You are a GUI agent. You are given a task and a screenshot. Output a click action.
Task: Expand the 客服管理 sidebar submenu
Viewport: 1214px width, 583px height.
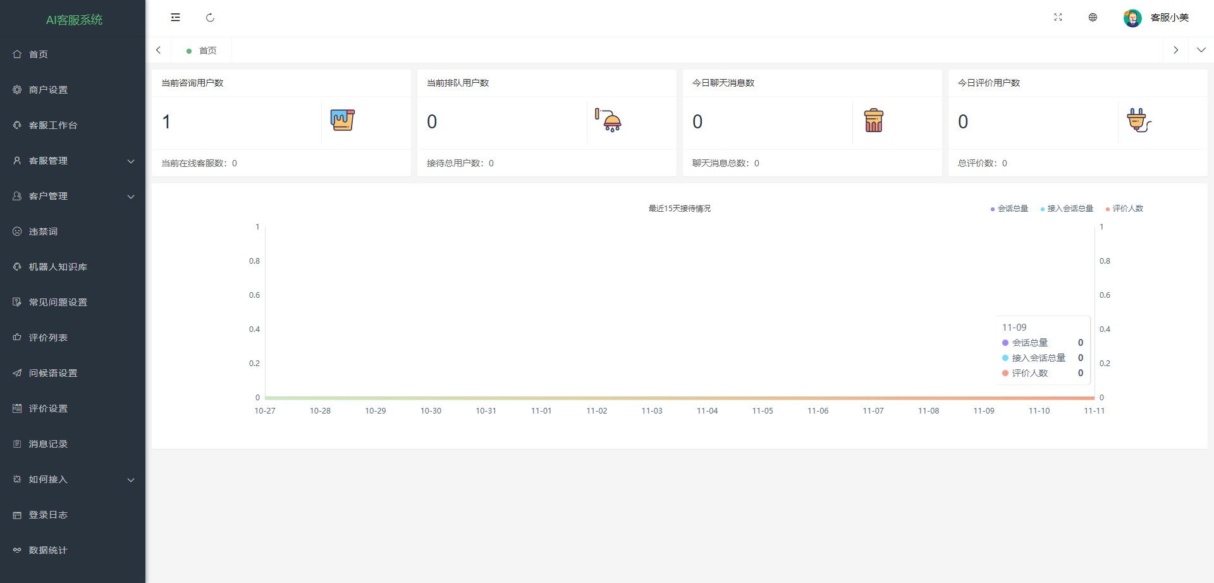73,161
